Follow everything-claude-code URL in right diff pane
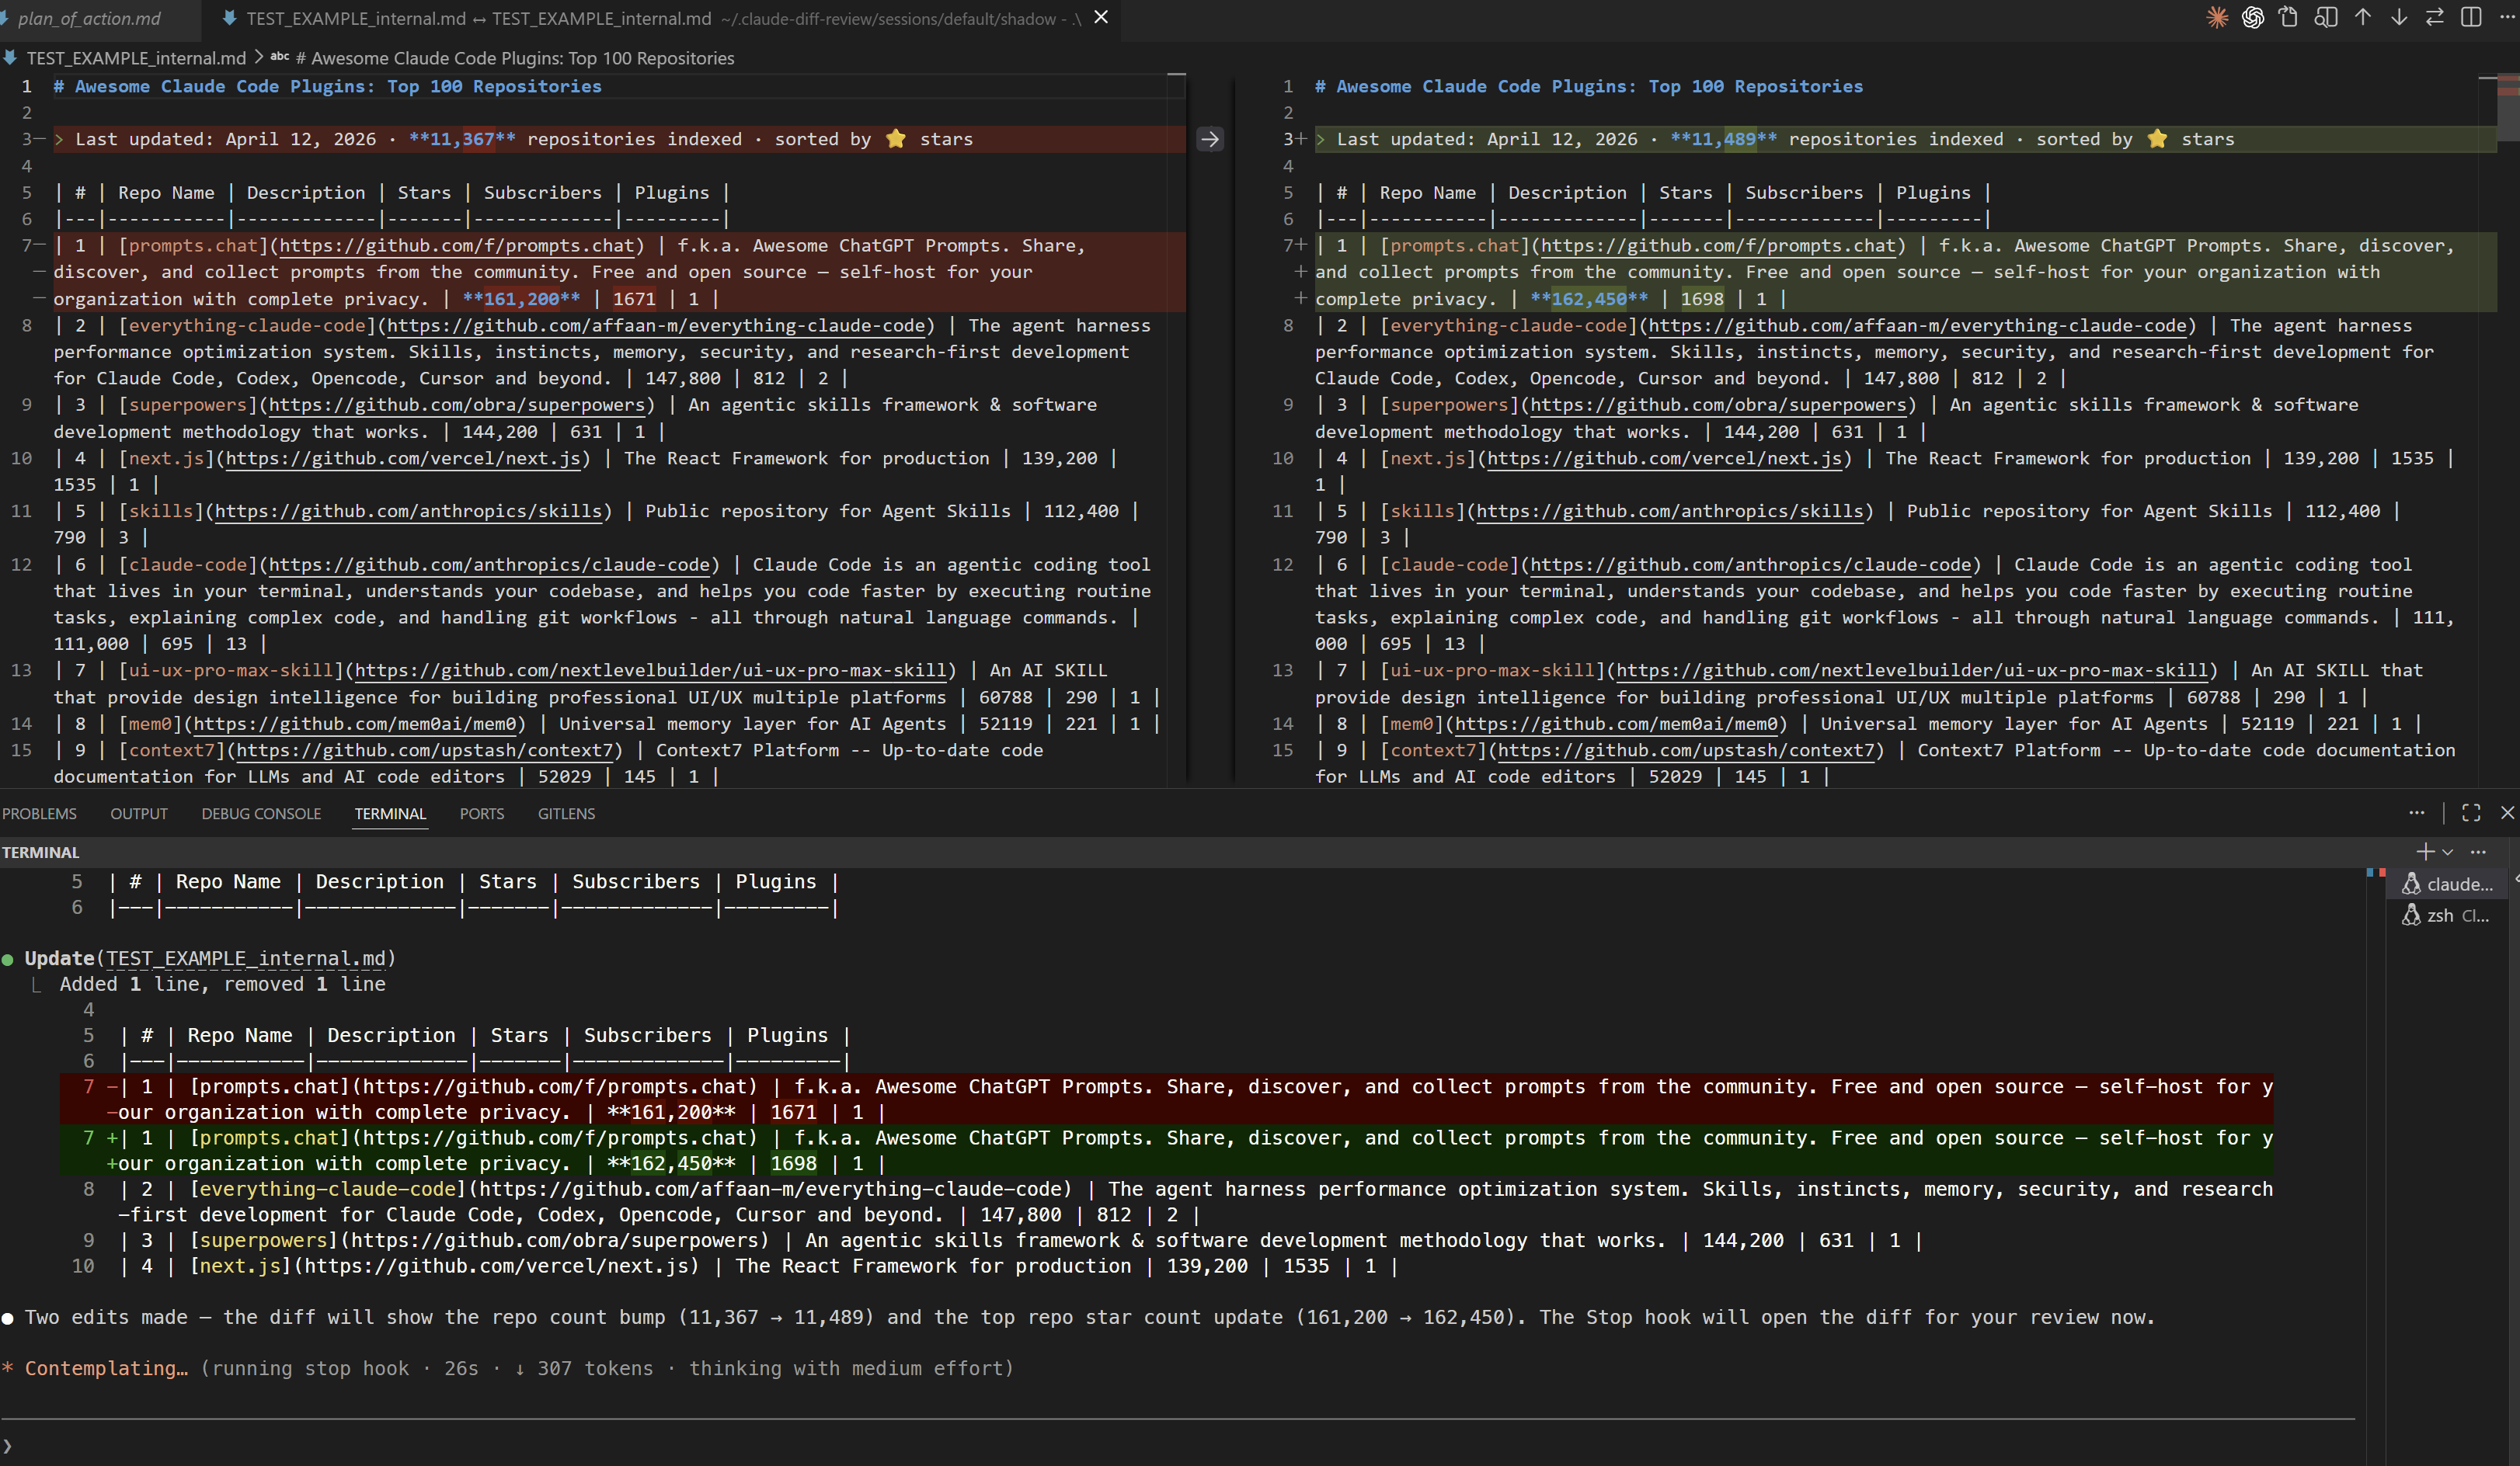 click(1918, 326)
